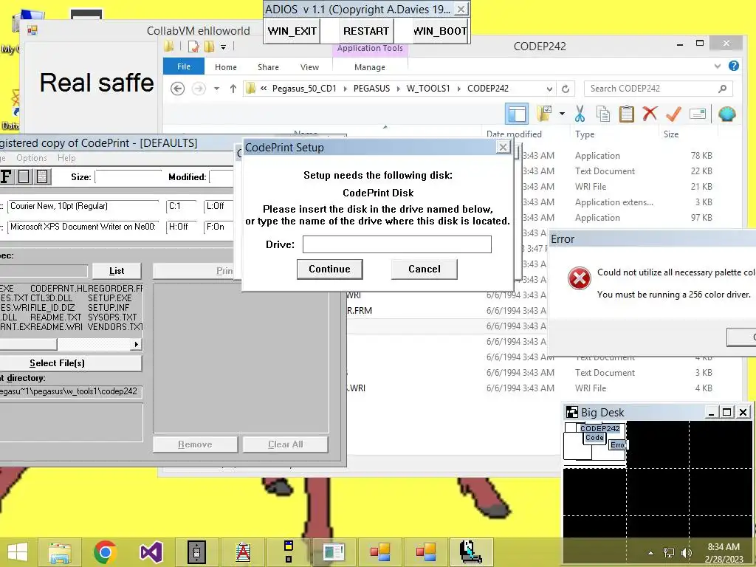Viewport: 756px width, 567px height.
Task: Expand the ribbon with the chevron
Action: pyautogui.click(x=718, y=66)
